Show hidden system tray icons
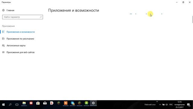193x109 pixels. click(x=160, y=105)
